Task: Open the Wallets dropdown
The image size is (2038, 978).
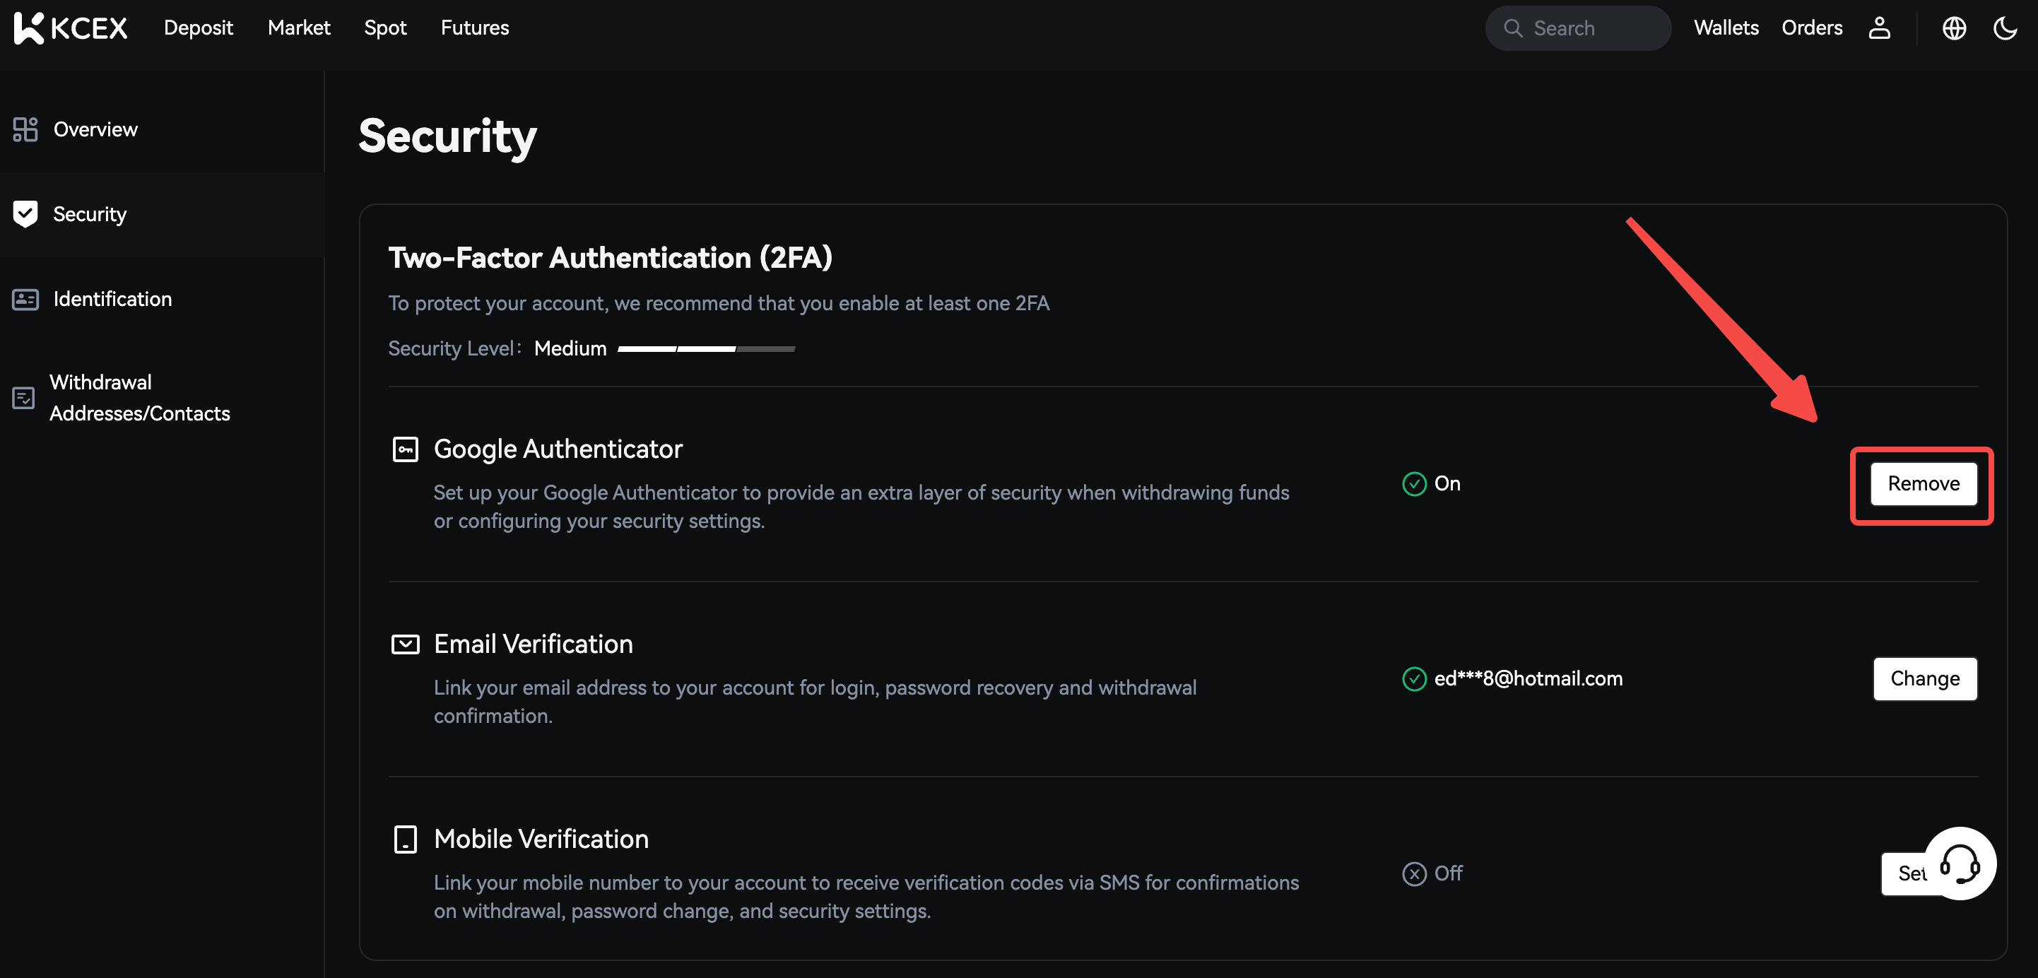Action: tap(1726, 28)
